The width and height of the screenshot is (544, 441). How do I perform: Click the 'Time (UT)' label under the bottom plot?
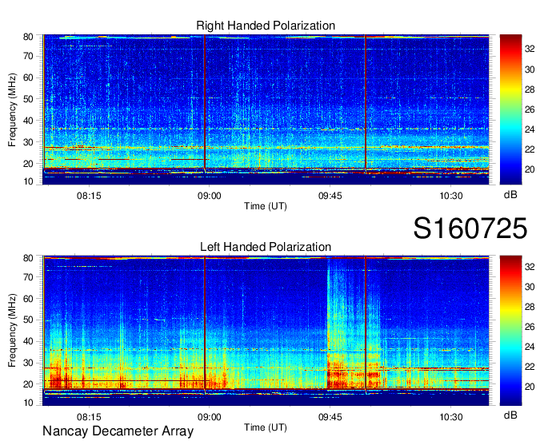point(266,427)
